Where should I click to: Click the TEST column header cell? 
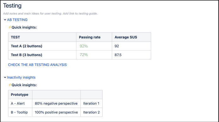tap(42, 37)
